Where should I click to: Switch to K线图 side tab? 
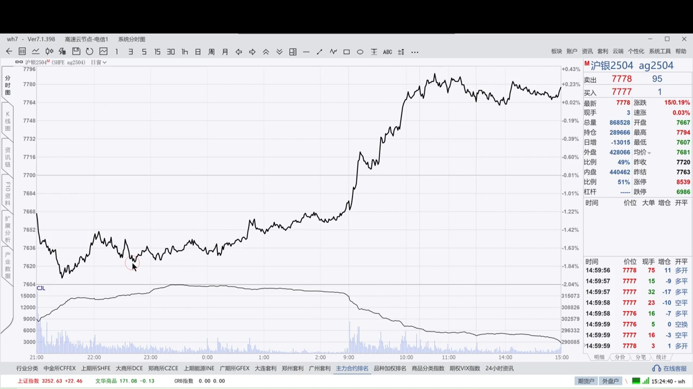pos(8,121)
